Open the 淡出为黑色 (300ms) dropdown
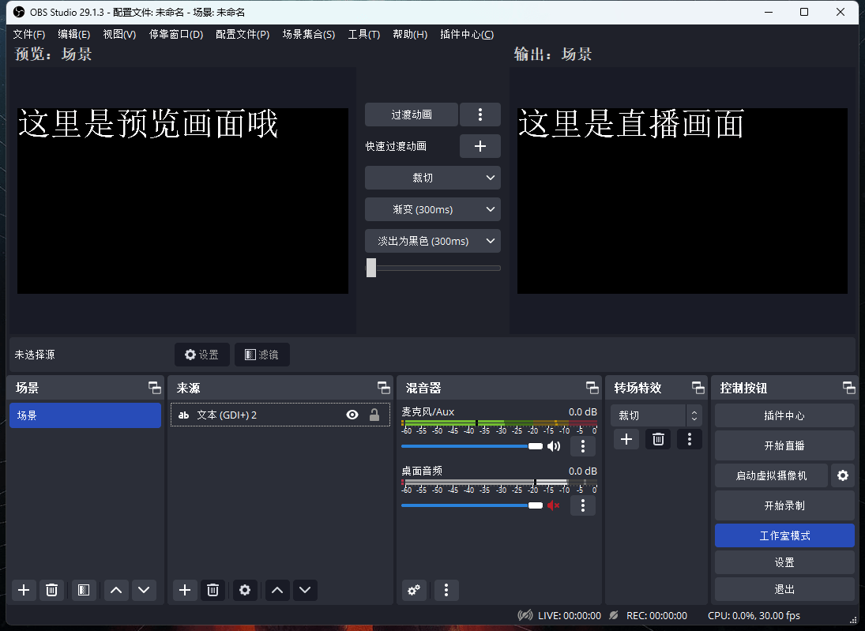This screenshot has height=631, width=865. click(433, 241)
